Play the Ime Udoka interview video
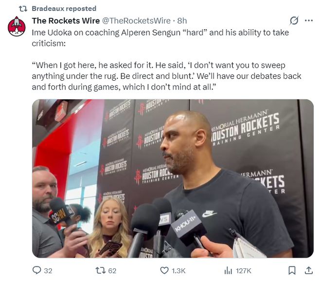The width and height of the screenshot is (321, 281). click(x=173, y=178)
